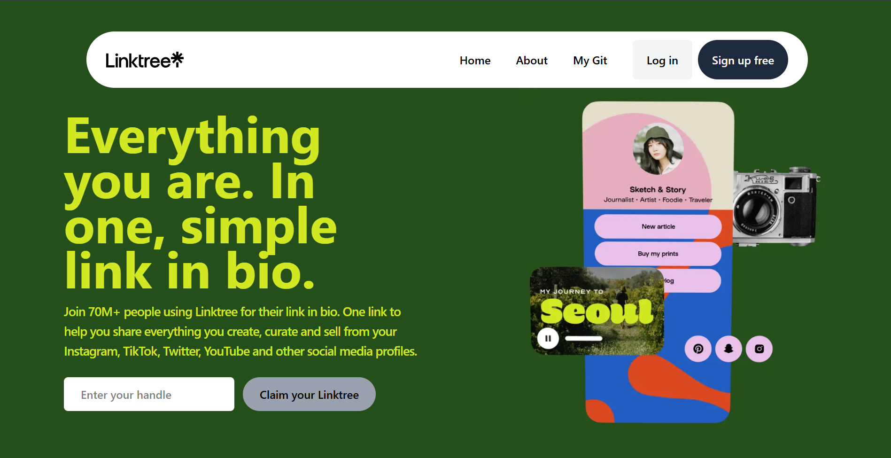Screen dimensions: 891x458
Task: Click the Sketch & Story profile name
Action: point(658,189)
